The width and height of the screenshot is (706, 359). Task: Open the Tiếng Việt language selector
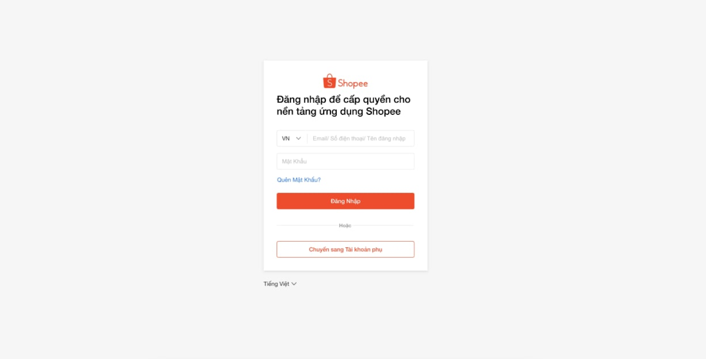click(x=280, y=284)
